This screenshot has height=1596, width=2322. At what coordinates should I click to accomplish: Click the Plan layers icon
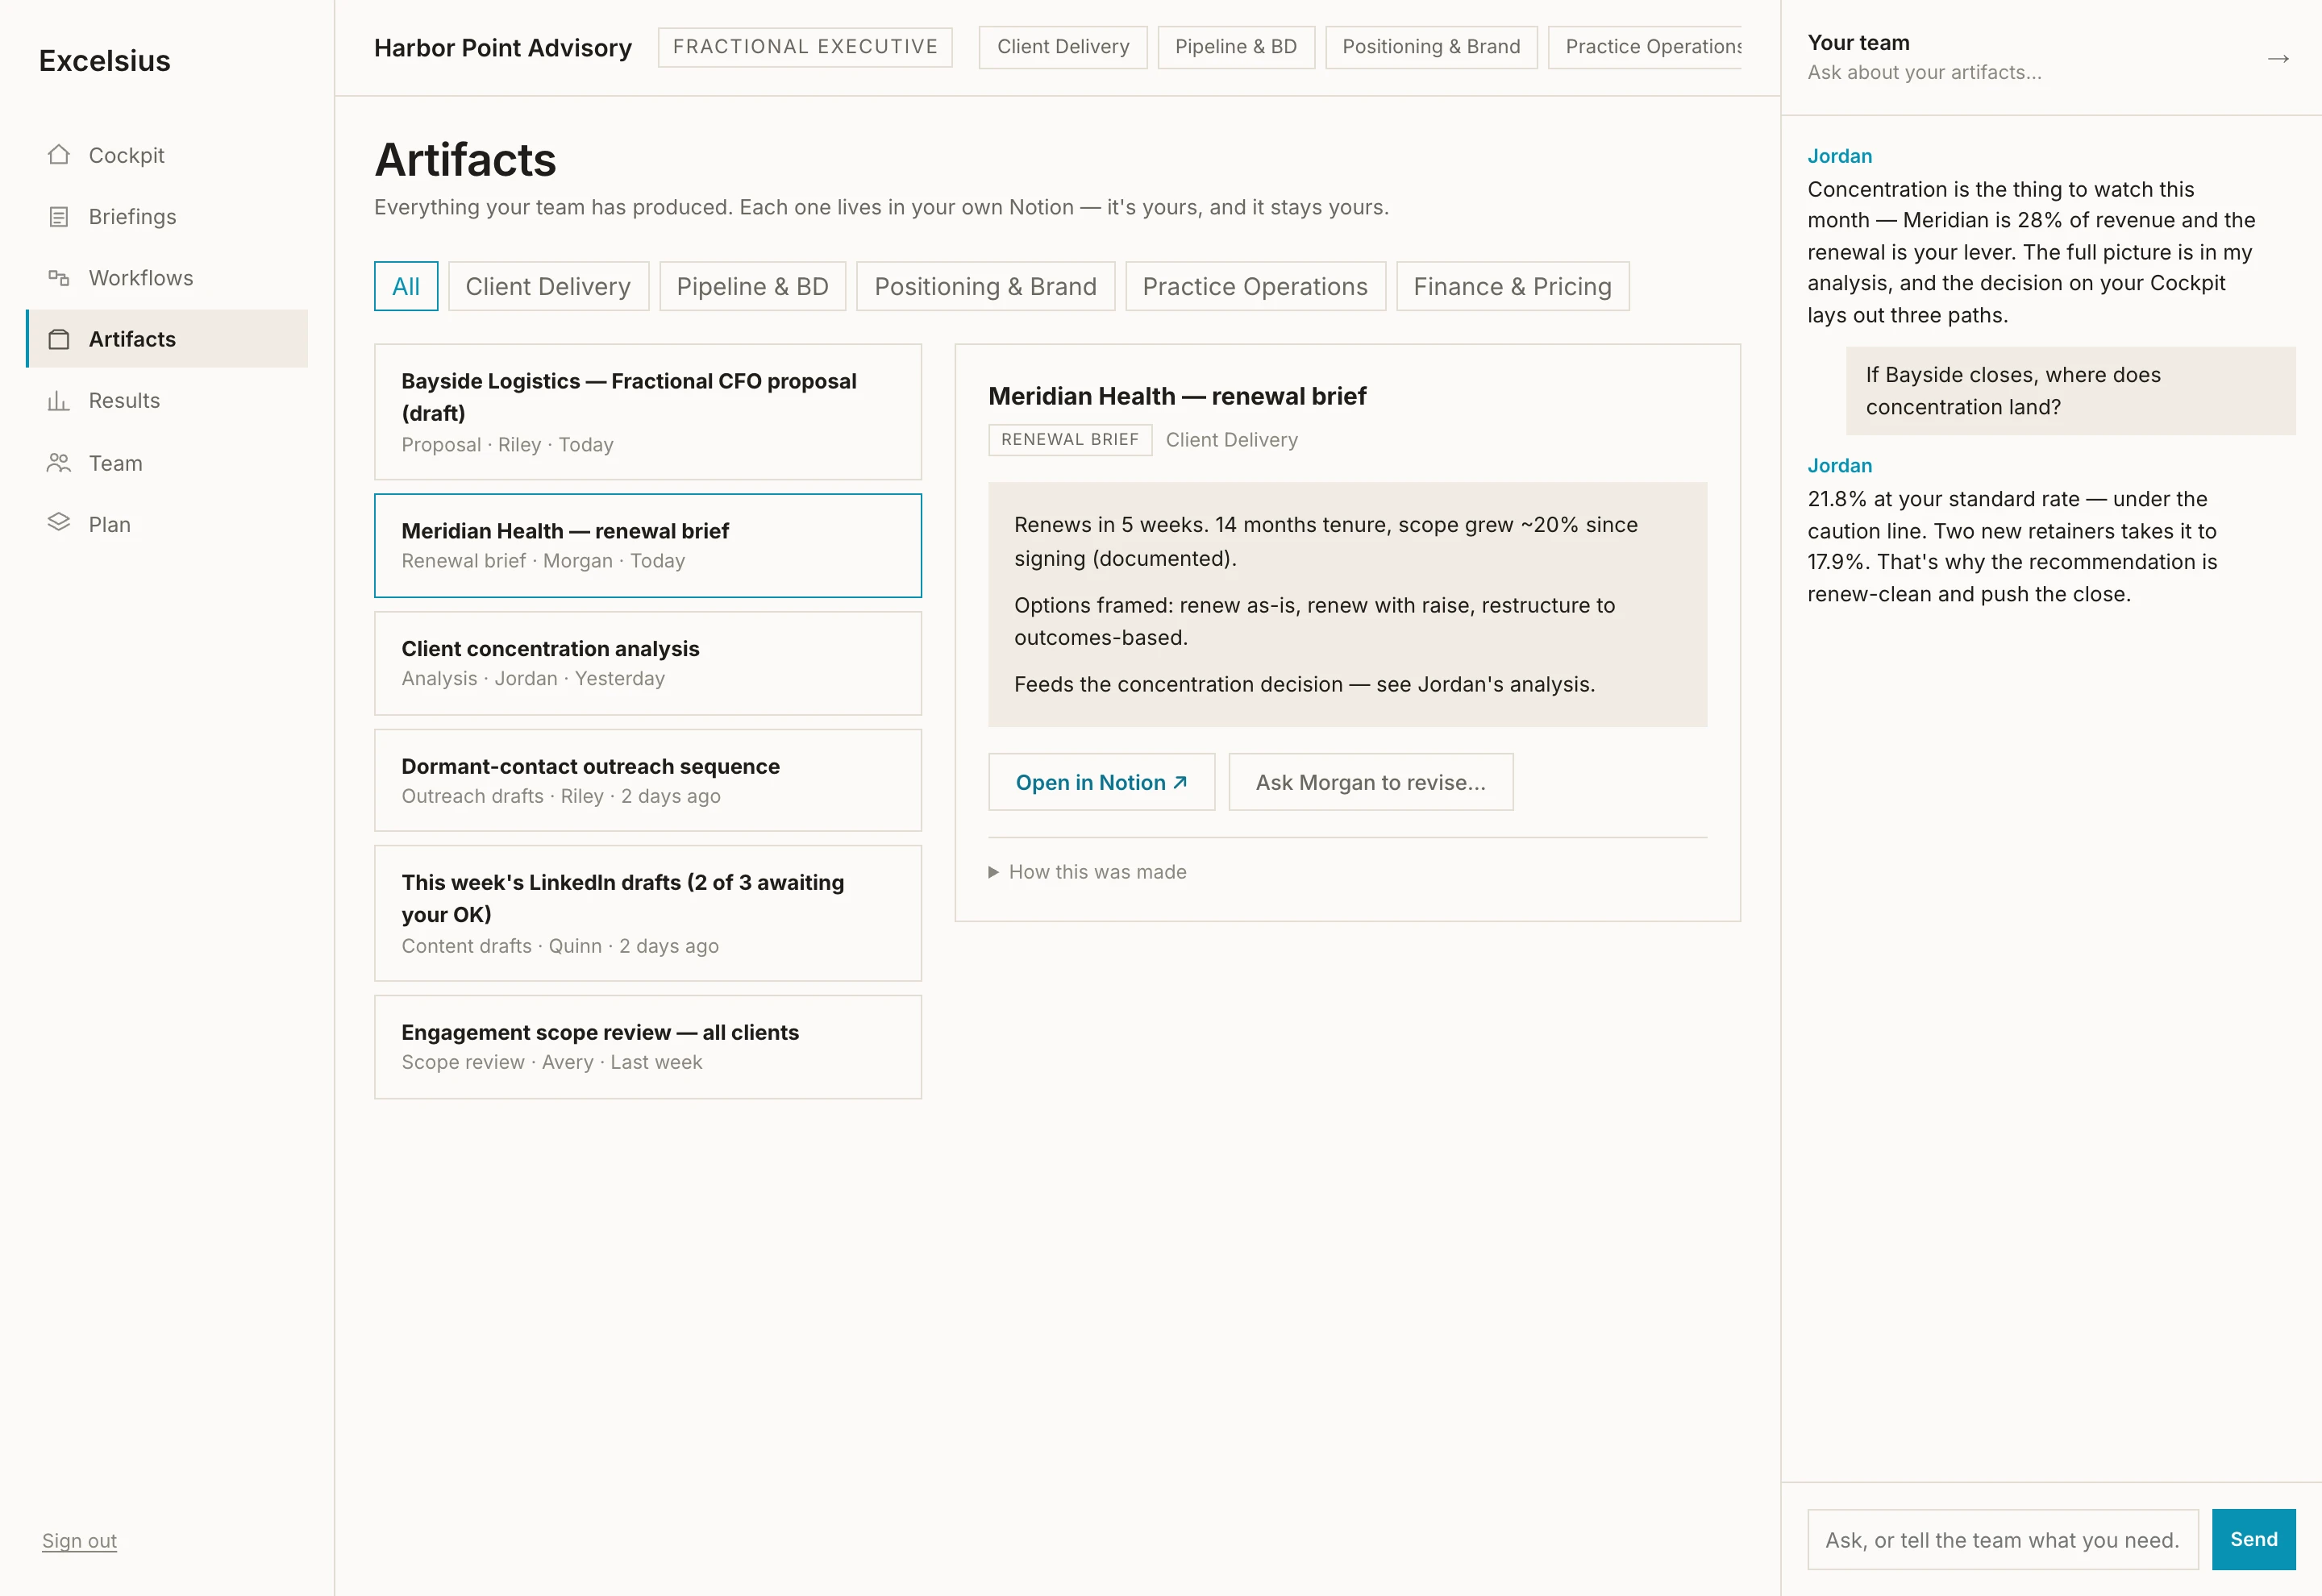[59, 523]
